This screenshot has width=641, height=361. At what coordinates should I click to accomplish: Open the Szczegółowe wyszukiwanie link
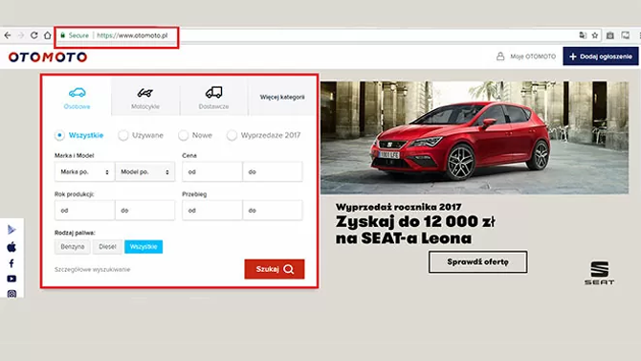click(x=93, y=269)
